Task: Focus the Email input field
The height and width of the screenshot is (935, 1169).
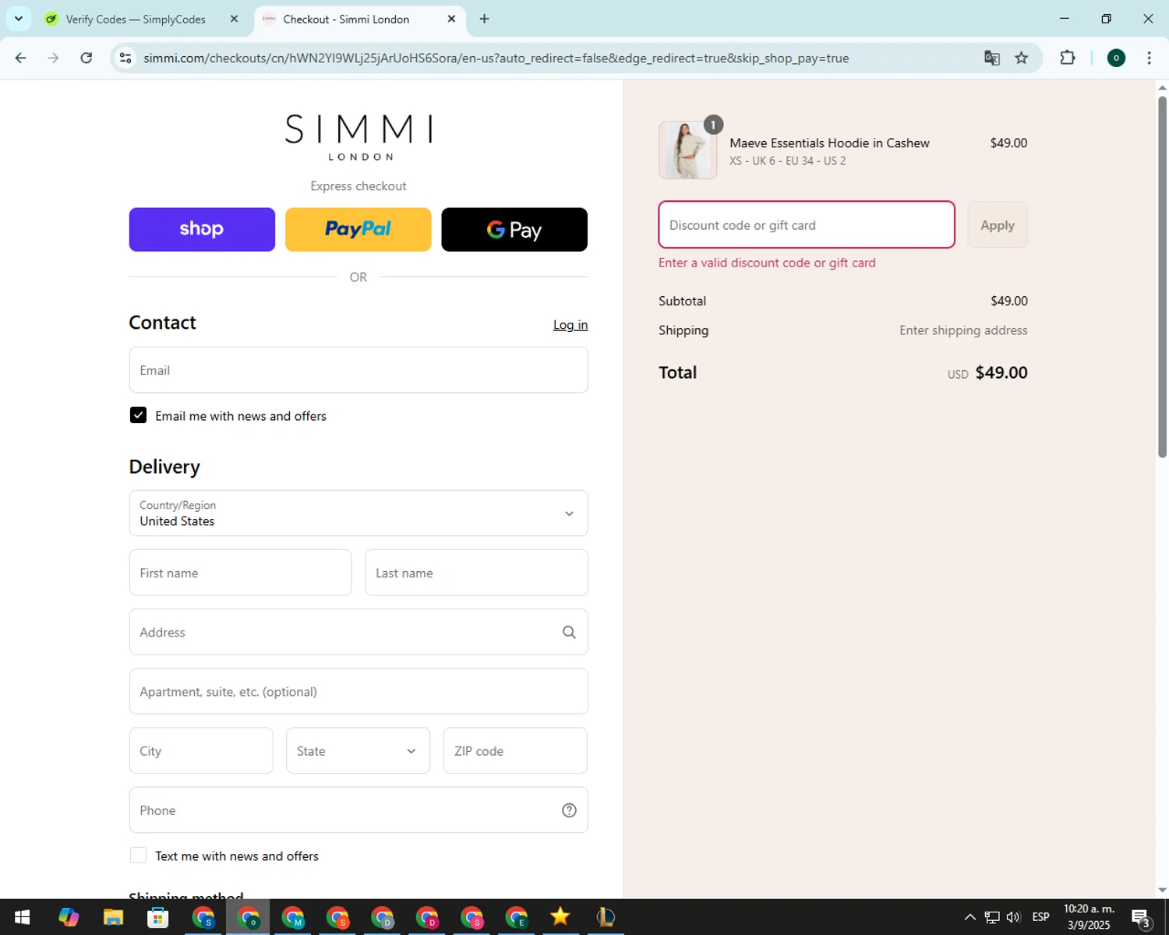Action: pyautogui.click(x=358, y=370)
